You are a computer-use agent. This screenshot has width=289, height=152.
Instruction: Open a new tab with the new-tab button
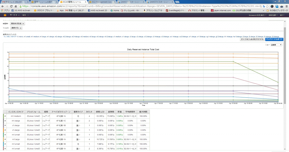(x=177, y=2)
